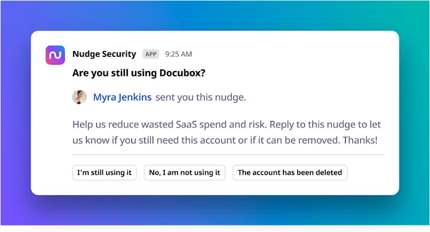Viewport: 430px width, 232px height.
Task: Open the Myra Jenkins name link
Action: [x=123, y=97]
